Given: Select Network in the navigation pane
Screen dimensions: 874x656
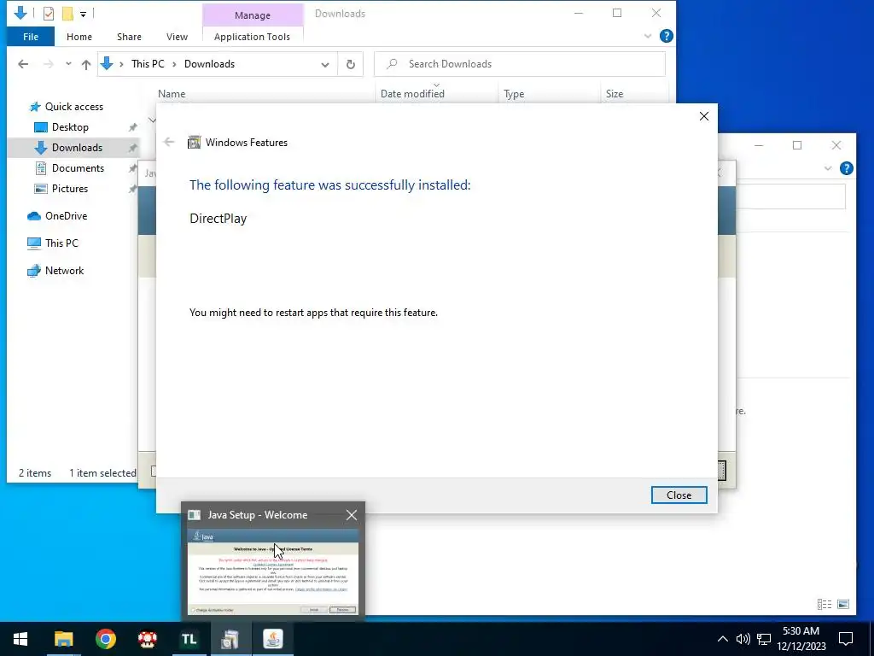Looking at the screenshot, I should [64, 271].
